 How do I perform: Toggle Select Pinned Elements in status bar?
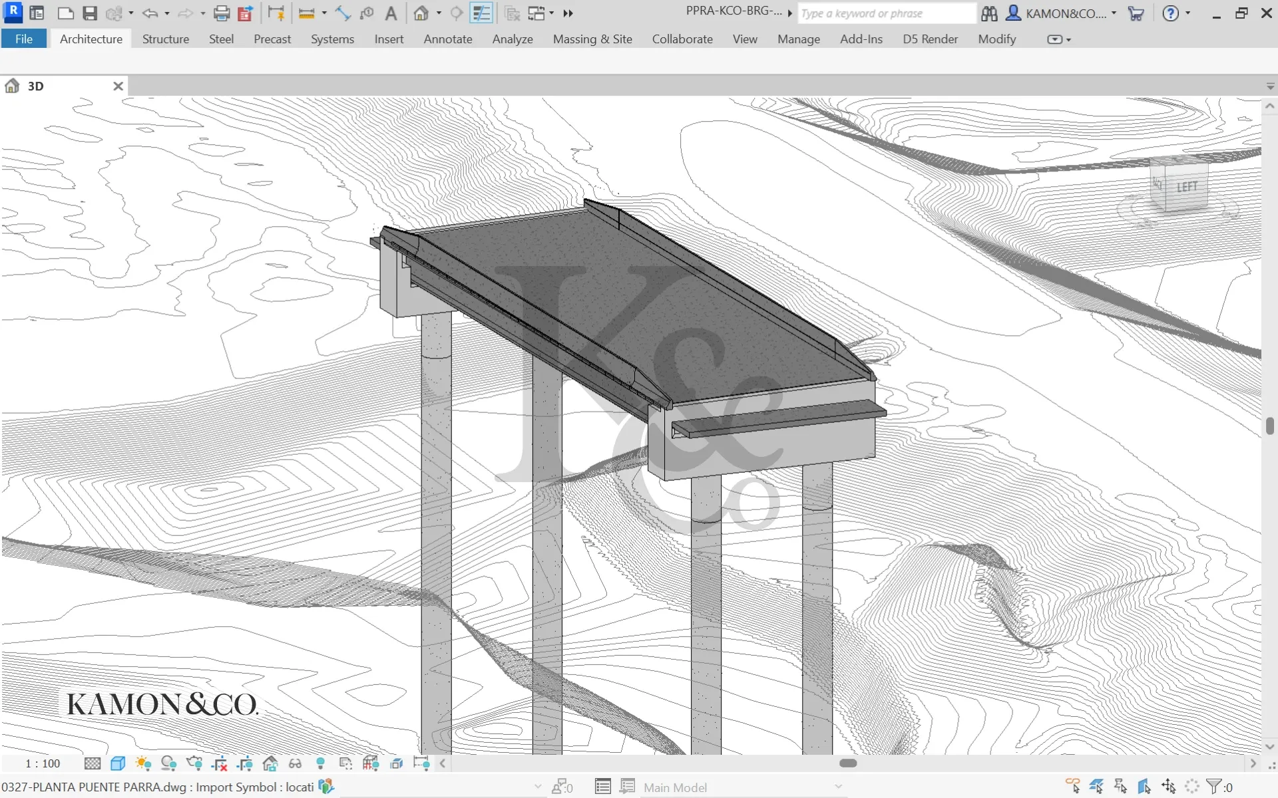tap(1121, 787)
